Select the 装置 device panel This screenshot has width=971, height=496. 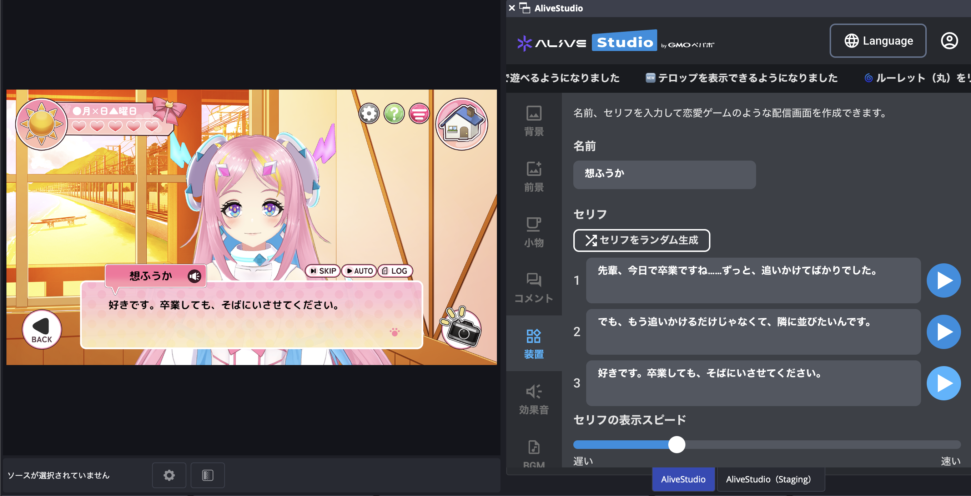tap(534, 343)
